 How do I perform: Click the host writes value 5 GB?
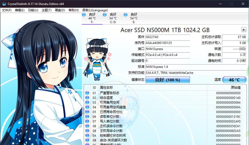coord(234,43)
